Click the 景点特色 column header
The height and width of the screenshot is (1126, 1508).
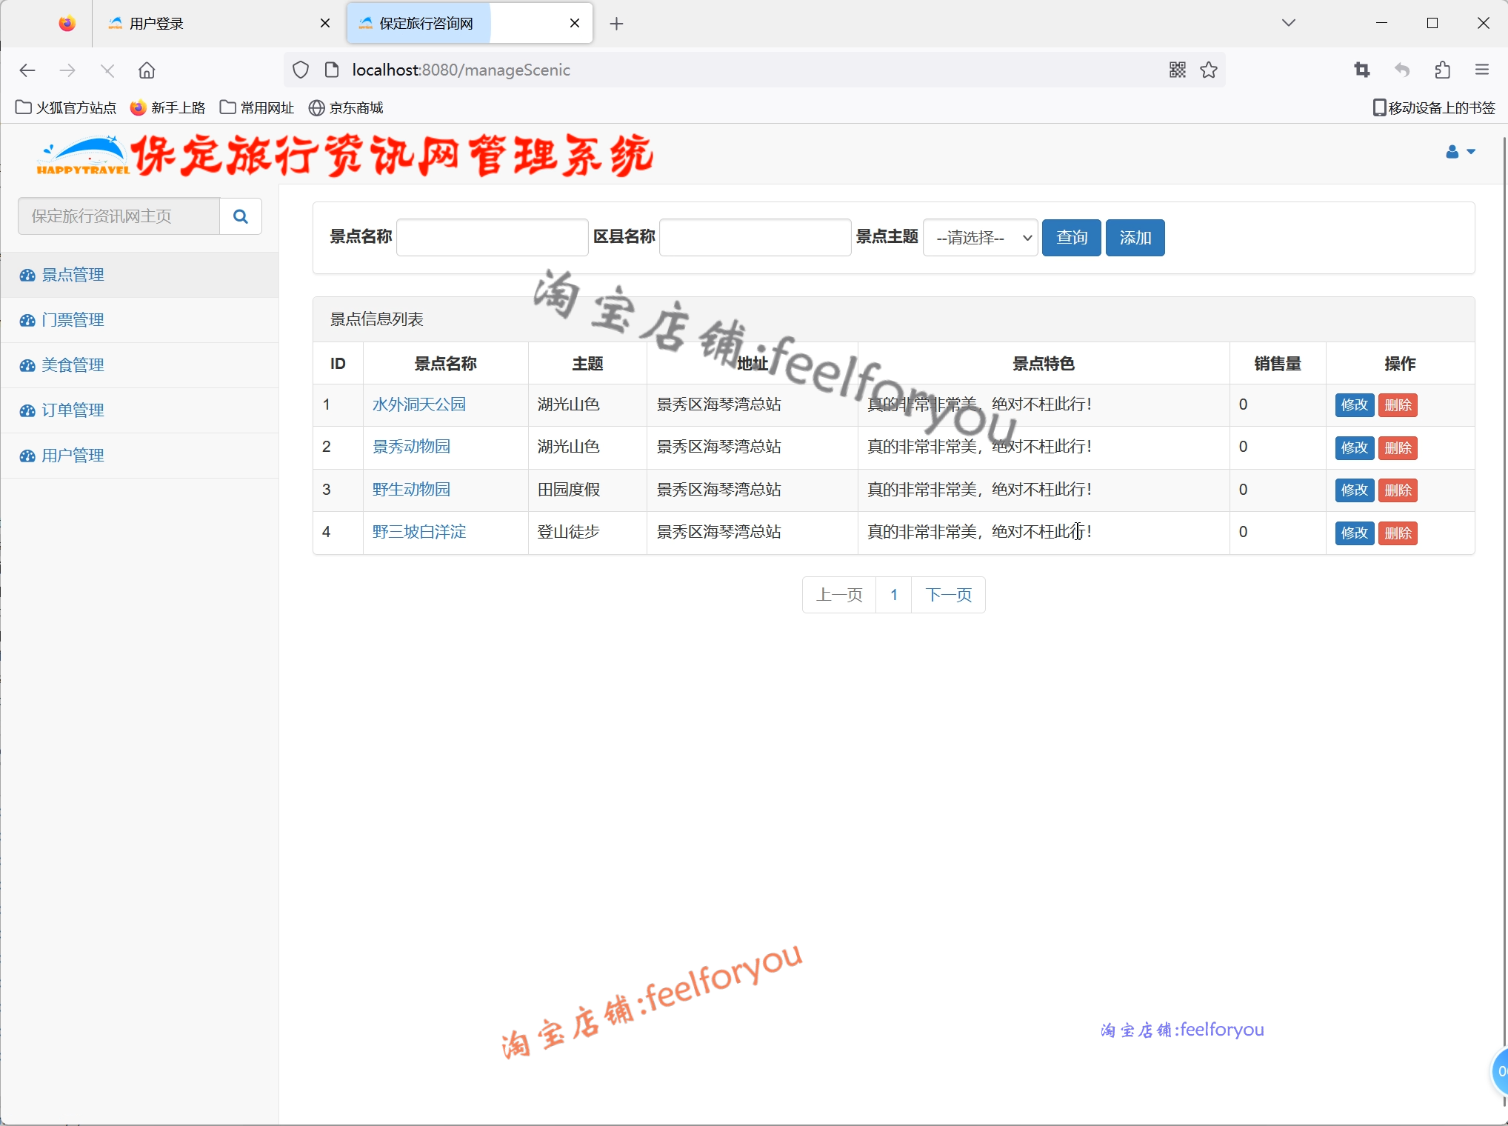tap(1044, 364)
